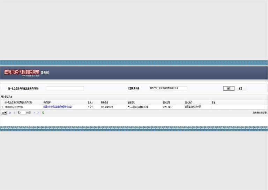Focus the 统一社会信用代码 input field
The height and width of the screenshot is (190, 268).
[x=65, y=89]
